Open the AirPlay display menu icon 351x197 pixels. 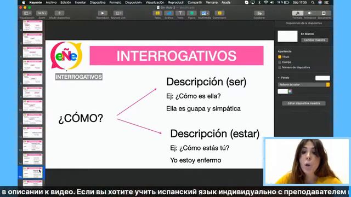pyautogui.click(x=253, y=2)
